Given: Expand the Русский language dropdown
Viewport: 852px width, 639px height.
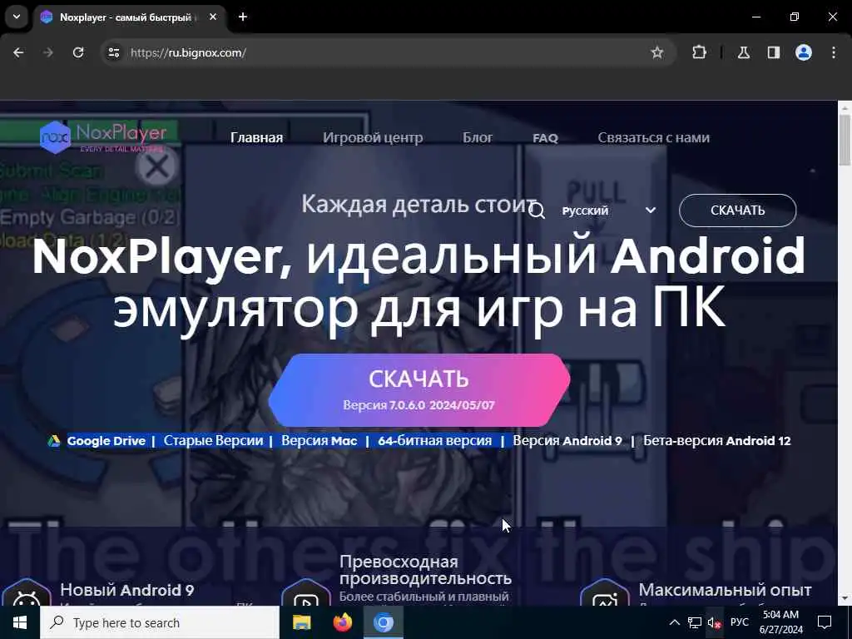Looking at the screenshot, I should coord(608,211).
